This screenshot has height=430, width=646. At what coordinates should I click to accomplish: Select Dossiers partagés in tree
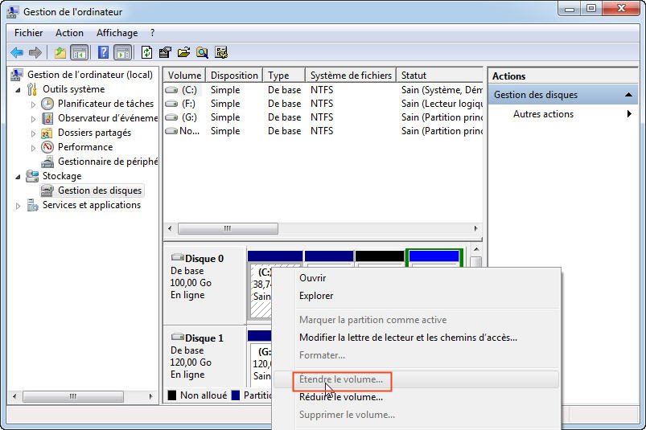tap(94, 133)
